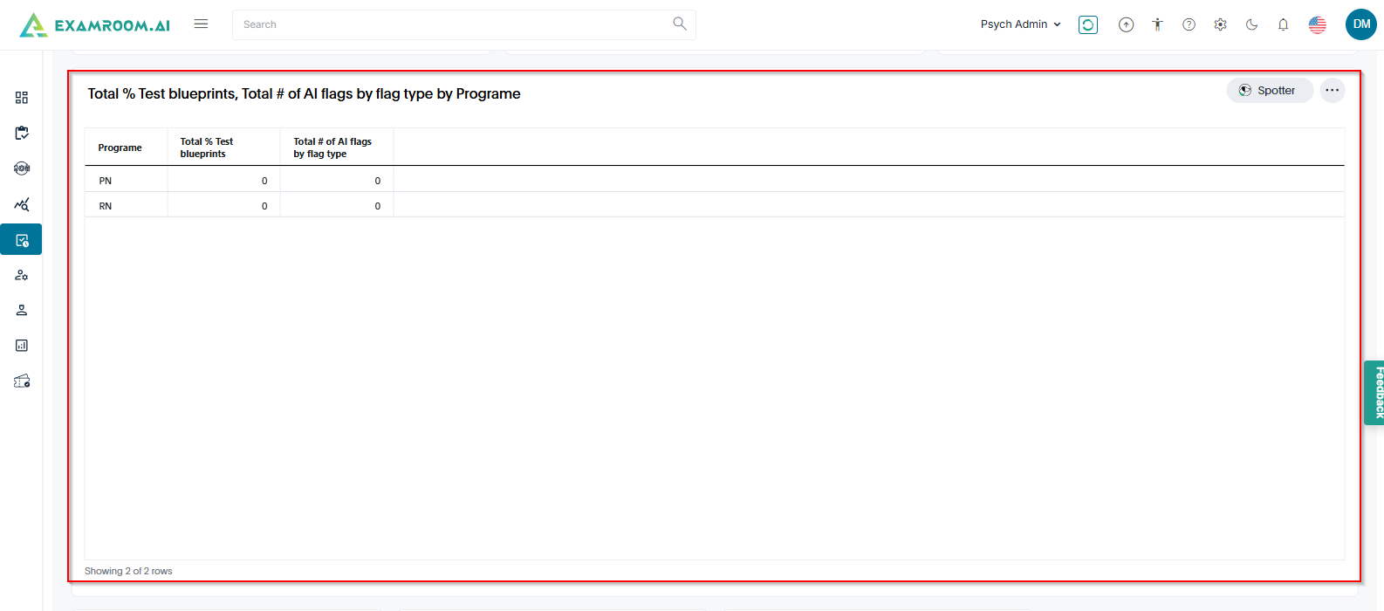Open the bar chart report sidebar icon
1384x611 pixels.
[x=22, y=346]
